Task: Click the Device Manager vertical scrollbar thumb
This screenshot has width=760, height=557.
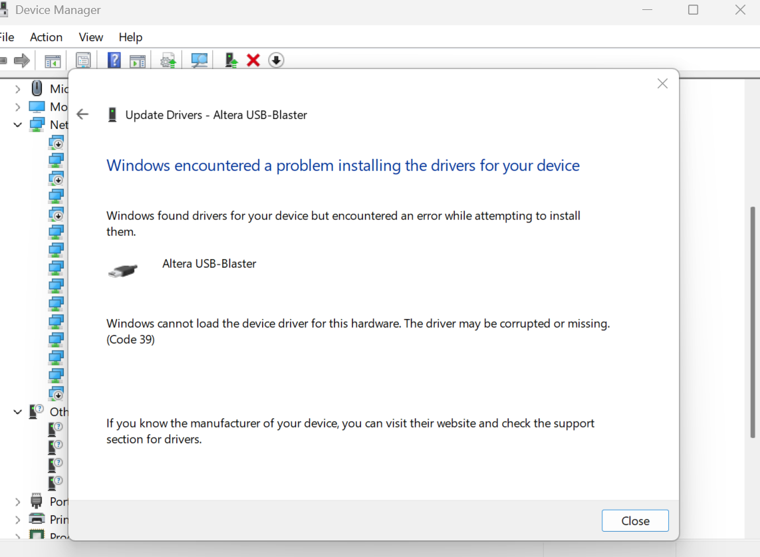Action: point(752,322)
